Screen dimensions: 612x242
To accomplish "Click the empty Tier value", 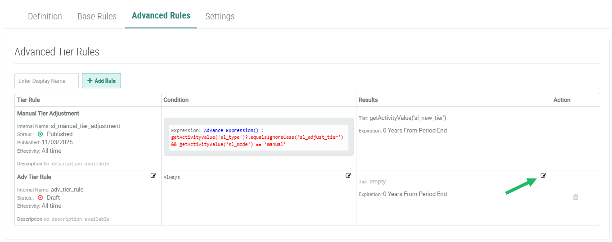I will pyautogui.click(x=378, y=182).
